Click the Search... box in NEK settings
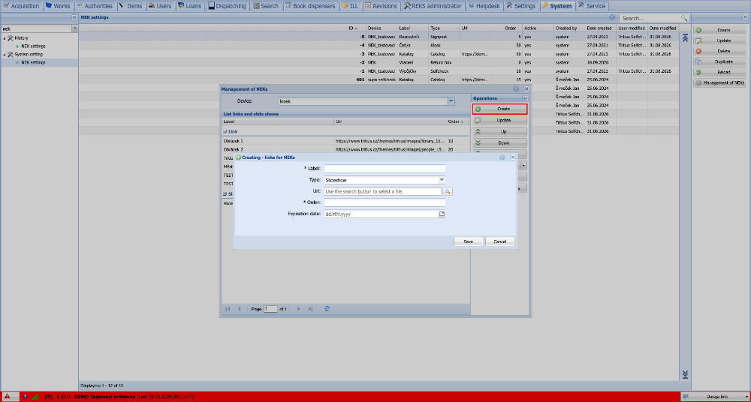Image resolution: width=751 pixels, height=402 pixels. 650,18
